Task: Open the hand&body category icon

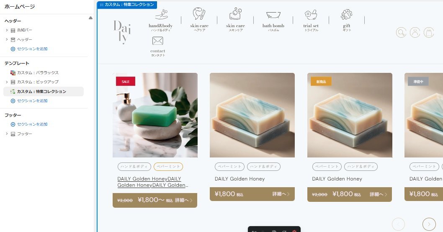Action: pos(161,14)
